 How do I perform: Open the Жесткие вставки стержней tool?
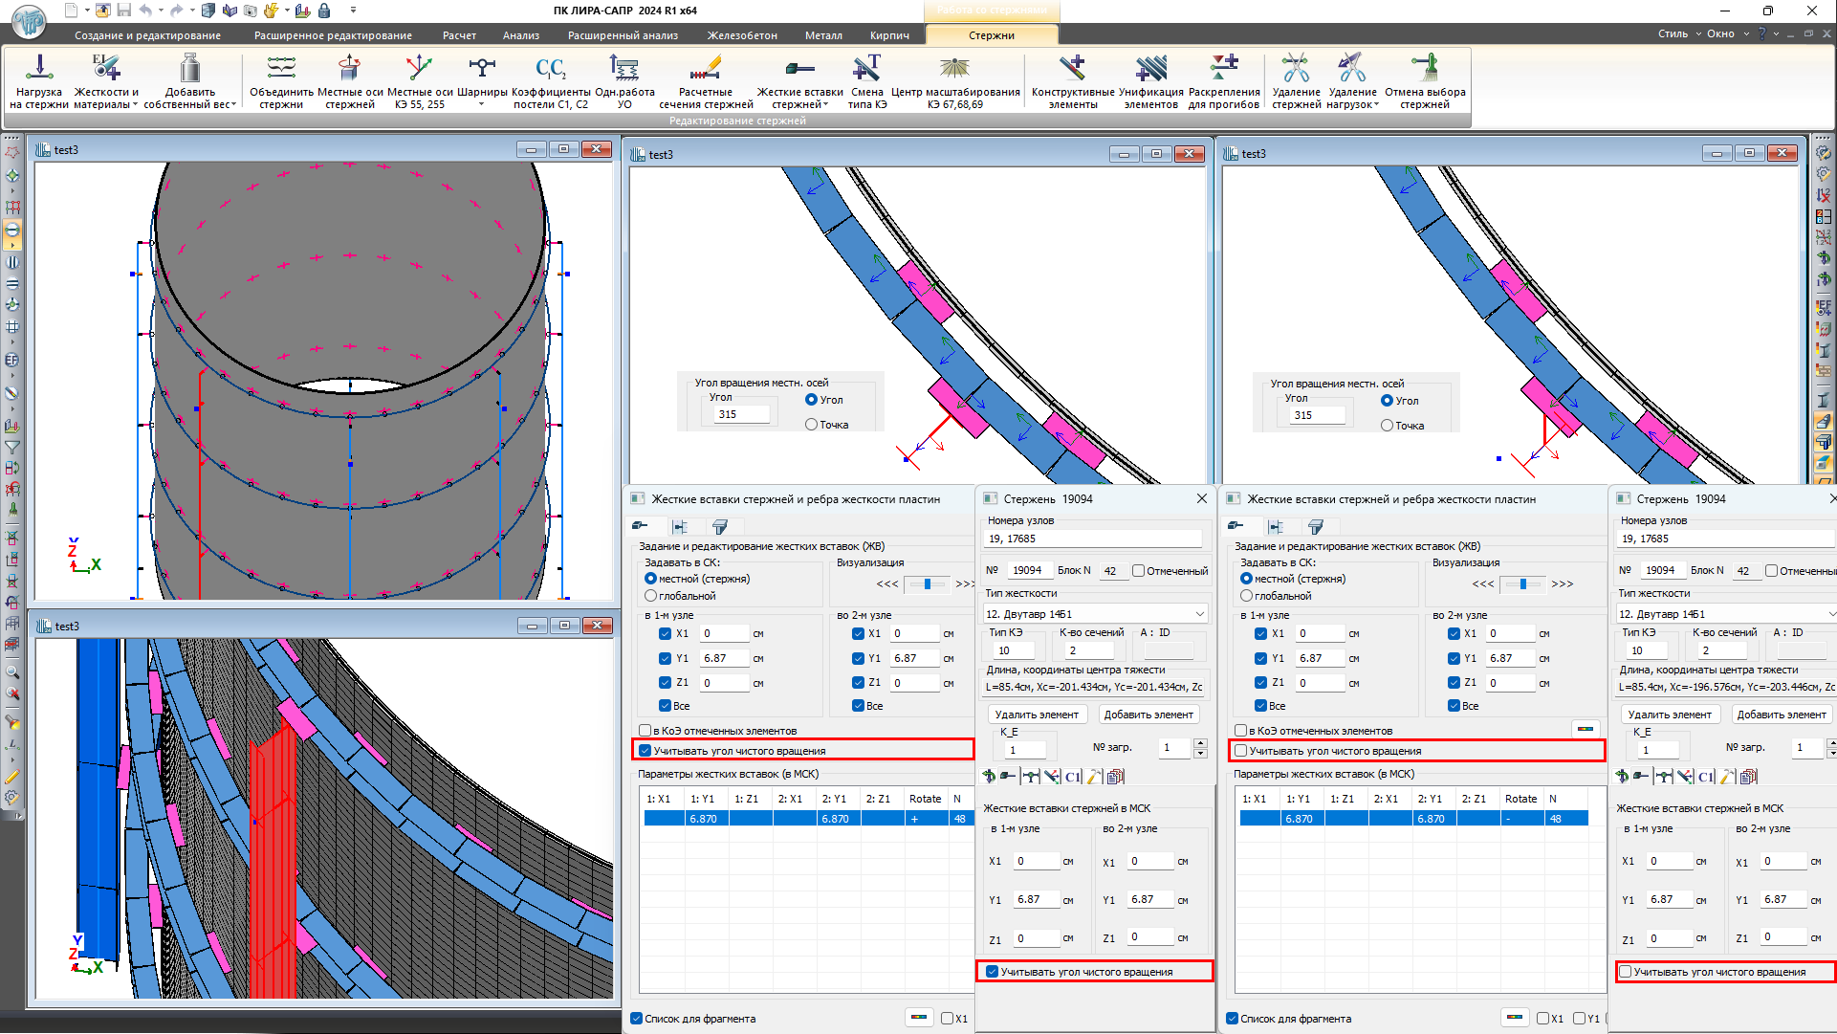pos(799,69)
